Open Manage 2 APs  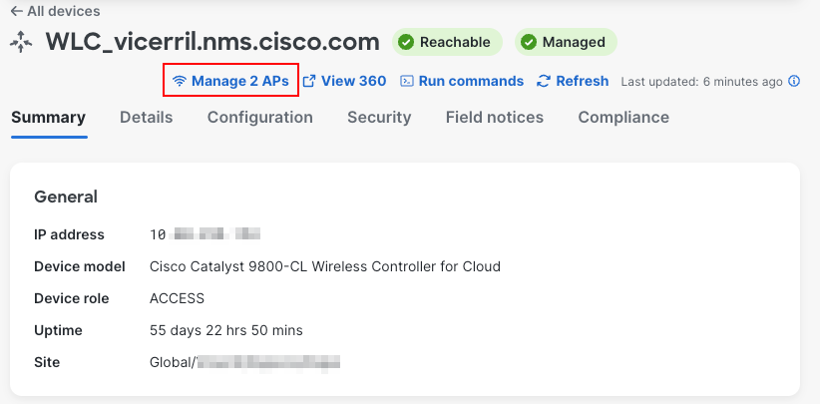(230, 81)
